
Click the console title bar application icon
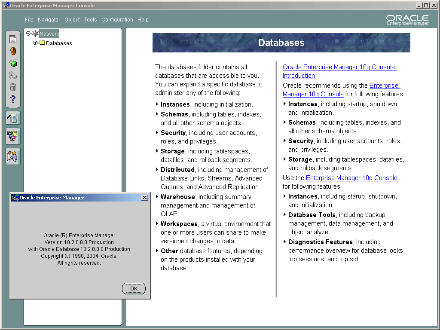(x=6, y=5)
